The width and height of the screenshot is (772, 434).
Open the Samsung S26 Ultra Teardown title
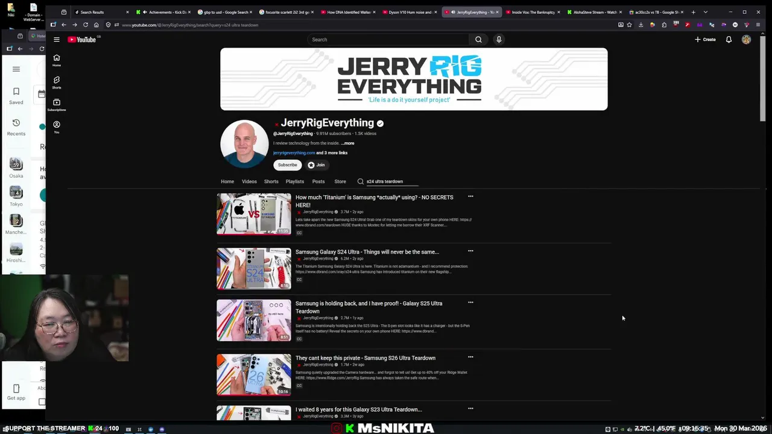(x=365, y=358)
